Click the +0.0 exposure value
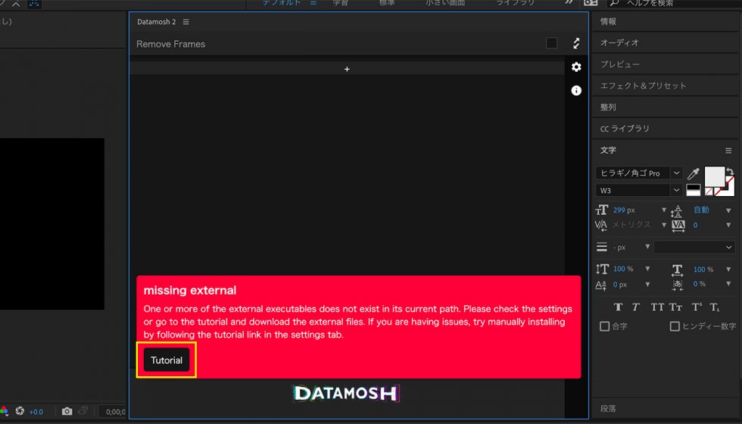Screen dimensions: 742x424 pyautogui.click(x=36, y=412)
